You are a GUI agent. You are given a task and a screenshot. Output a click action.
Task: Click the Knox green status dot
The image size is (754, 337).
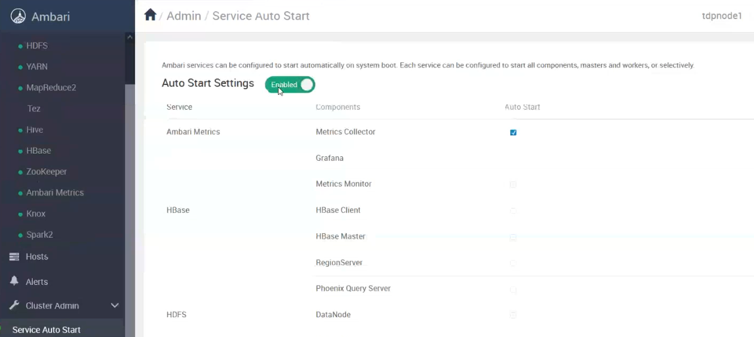click(x=21, y=214)
